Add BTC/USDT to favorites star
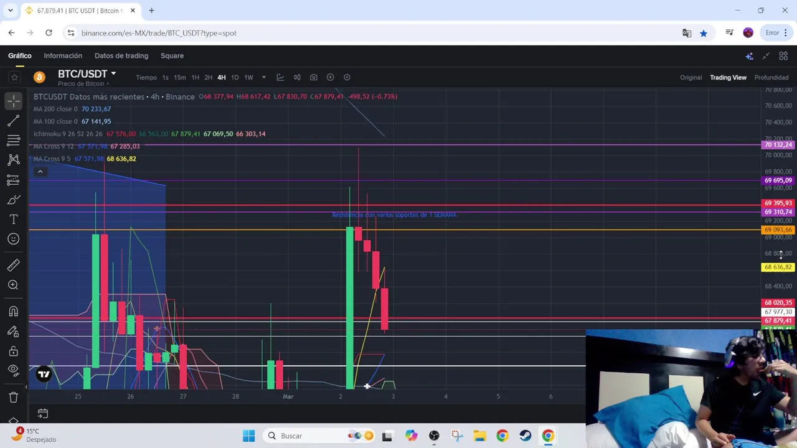The image size is (797, 448). [x=14, y=77]
